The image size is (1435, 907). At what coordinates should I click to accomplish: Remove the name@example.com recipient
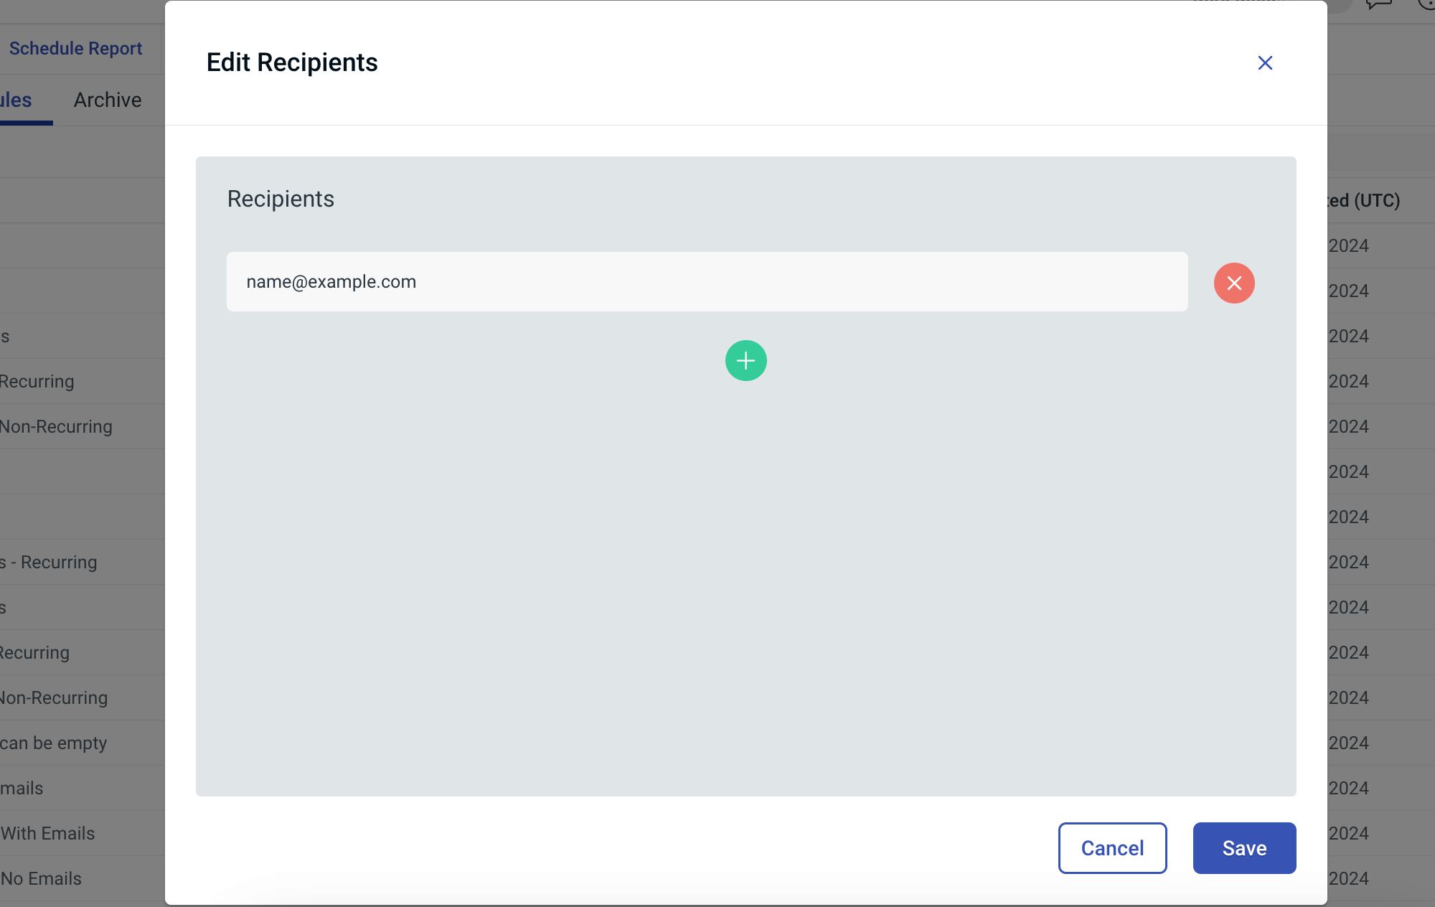click(1234, 283)
